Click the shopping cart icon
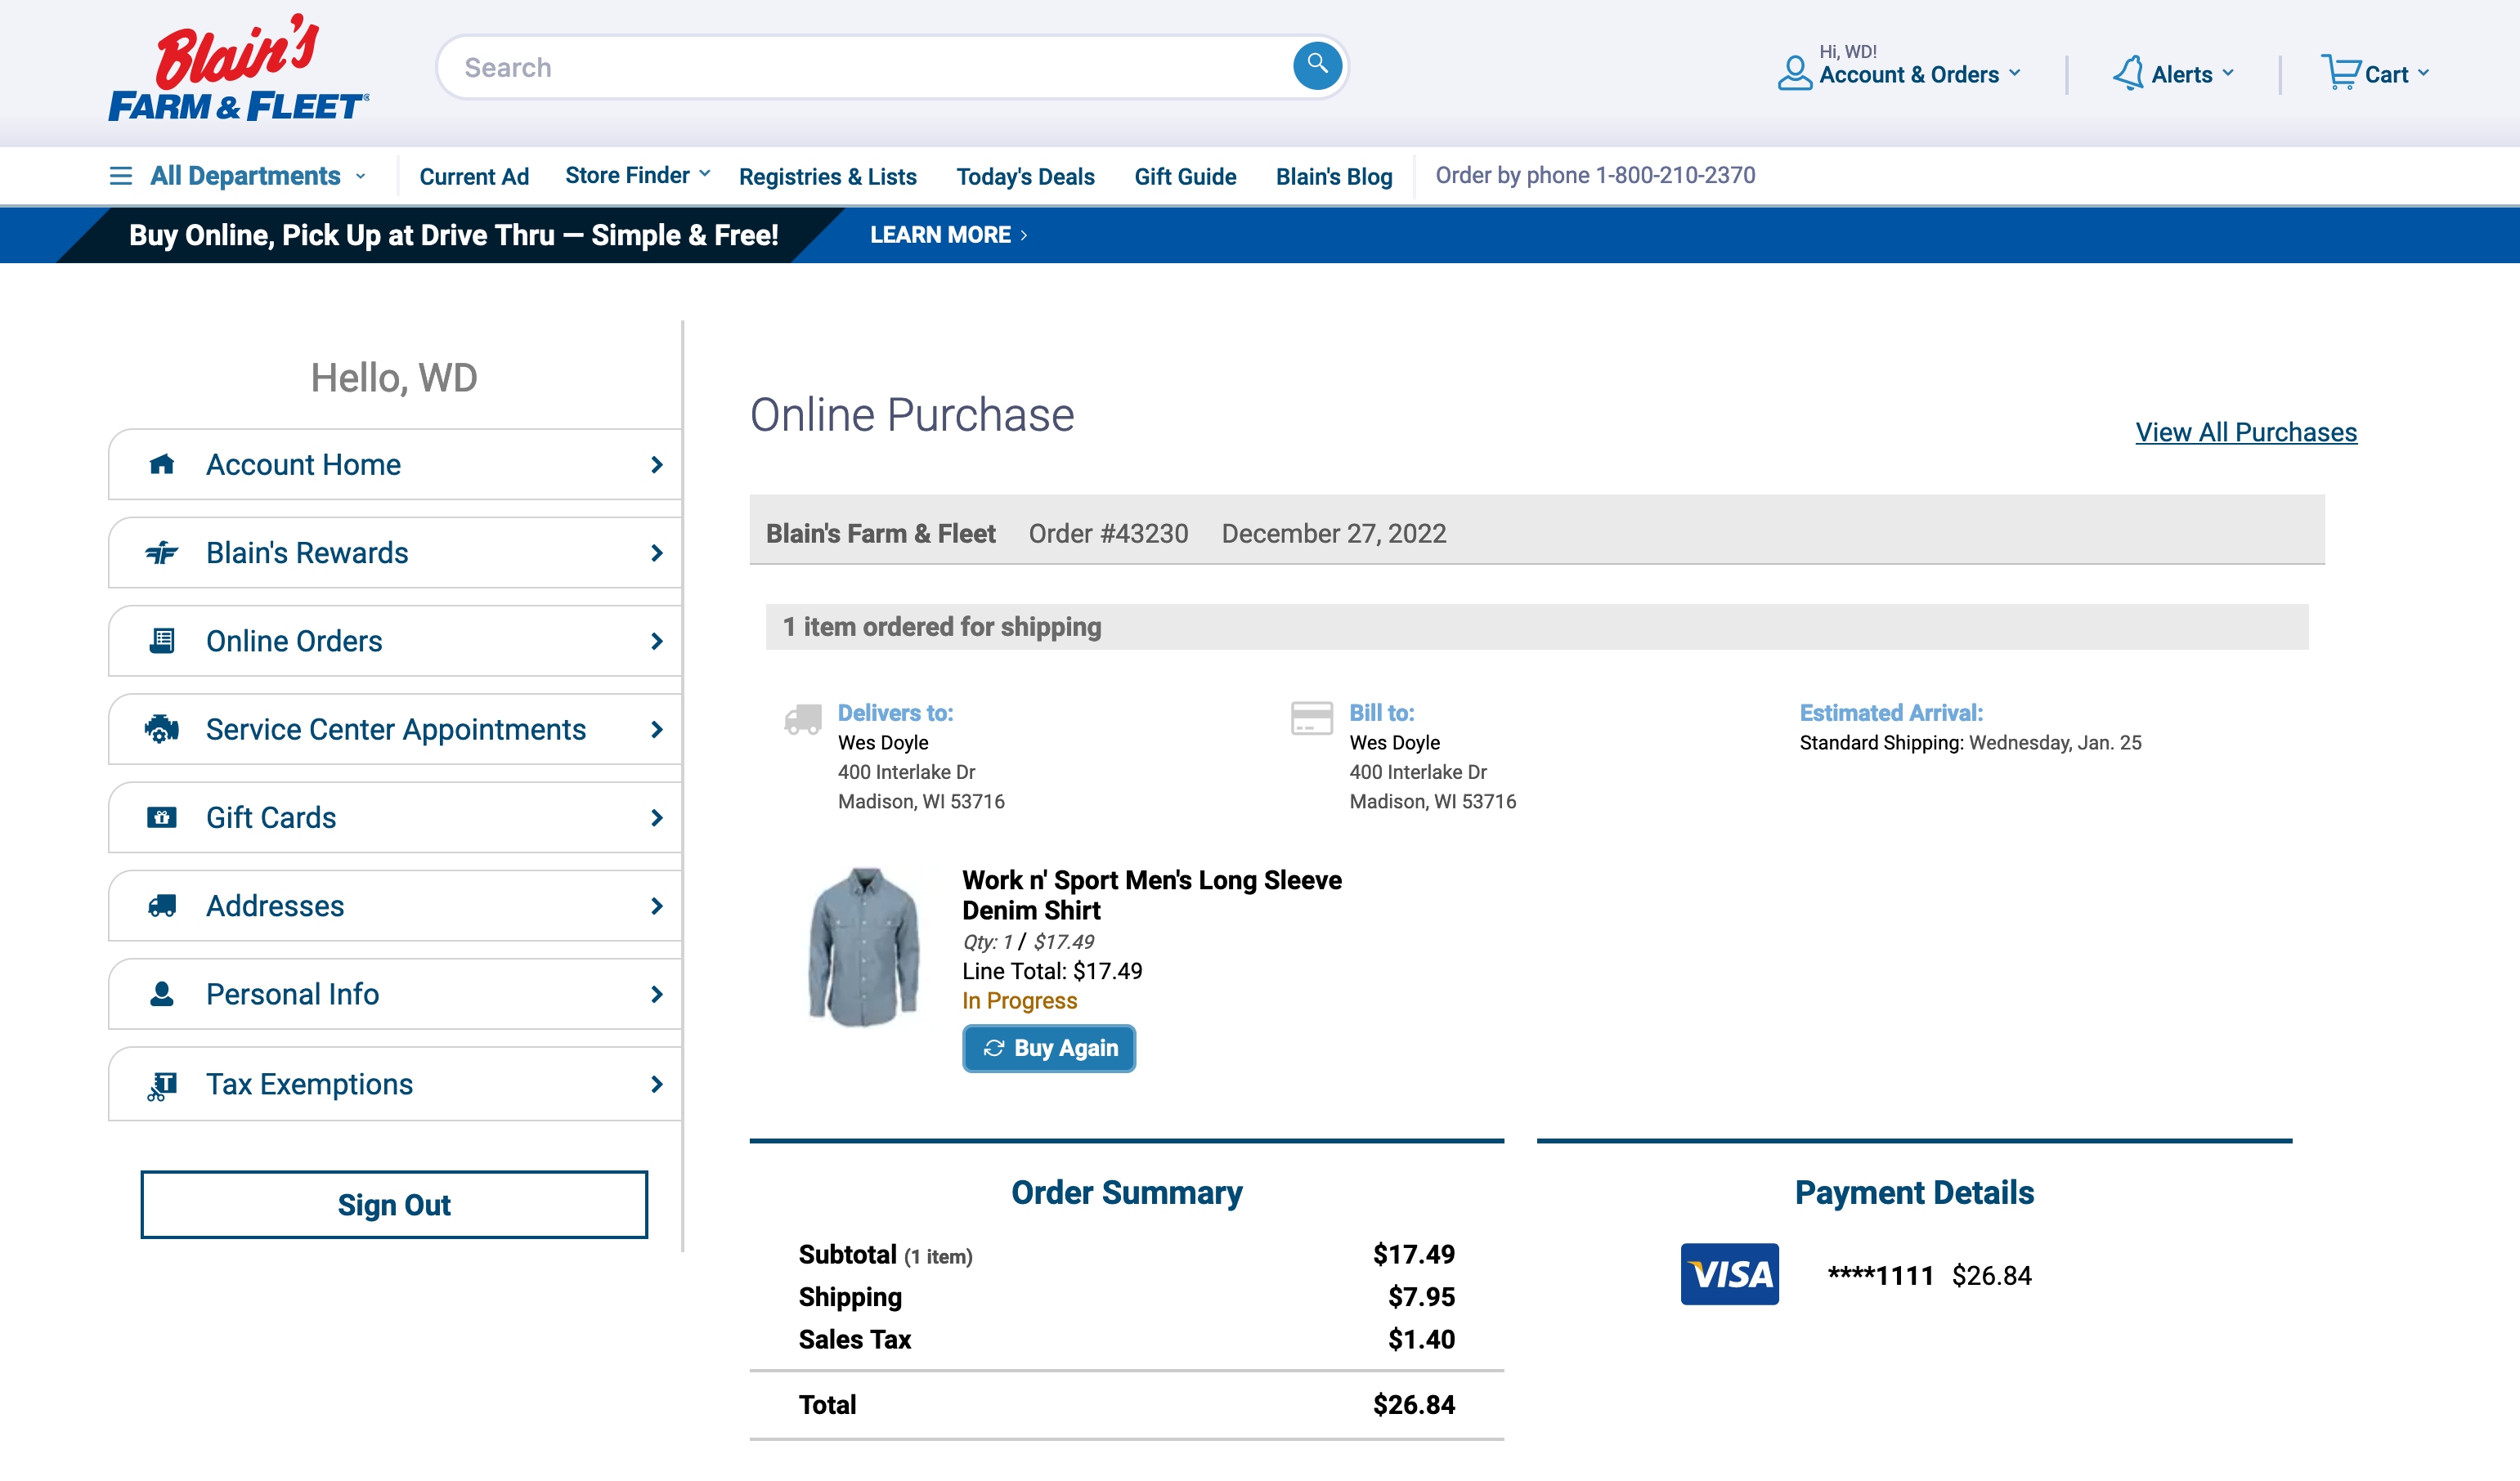The width and height of the screenshot is (2520, 1481). pos(2341,72)
